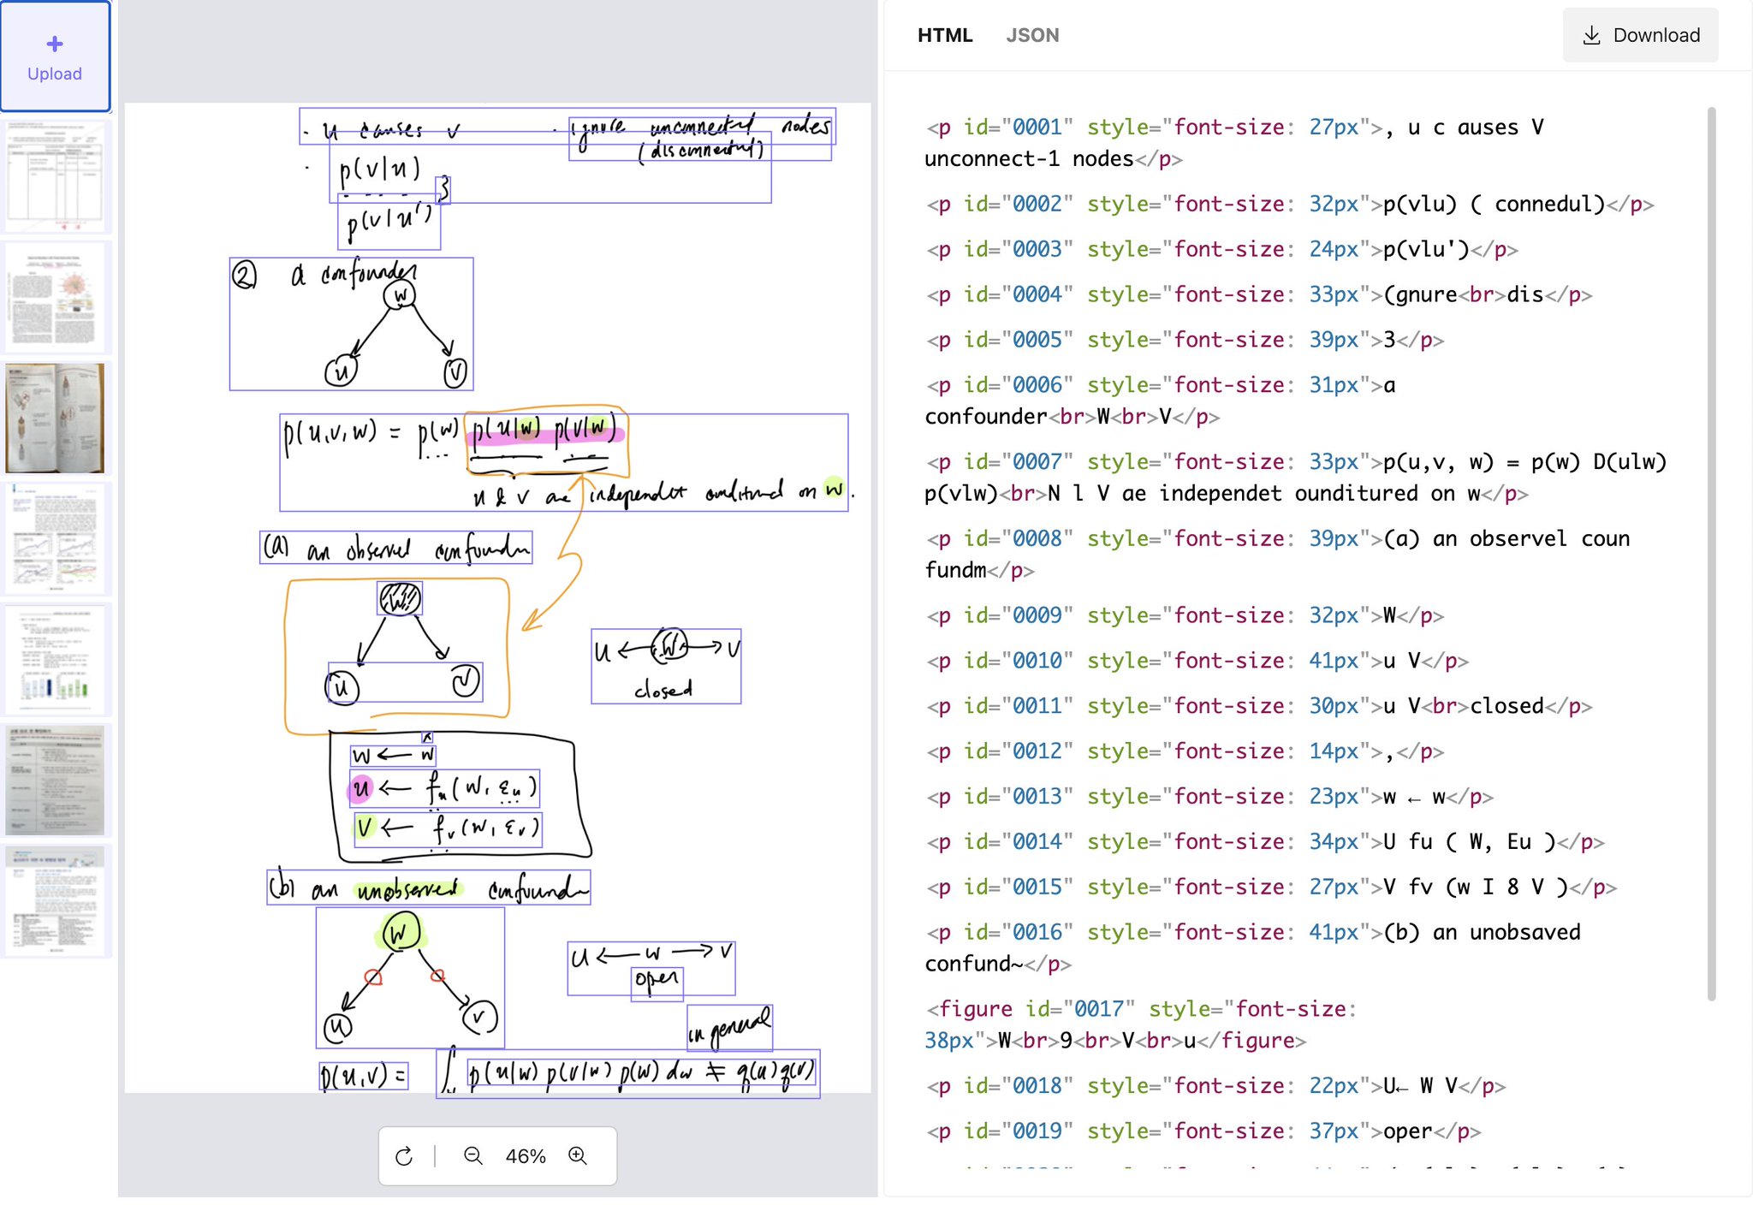The width and height of the screenshot is (1753, 1211).
Task: Select the 'open' label box
Action: click(657, 984)
